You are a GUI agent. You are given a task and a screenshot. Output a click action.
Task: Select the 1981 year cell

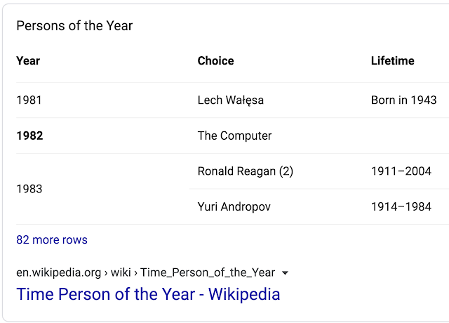[x=29, y=100]
